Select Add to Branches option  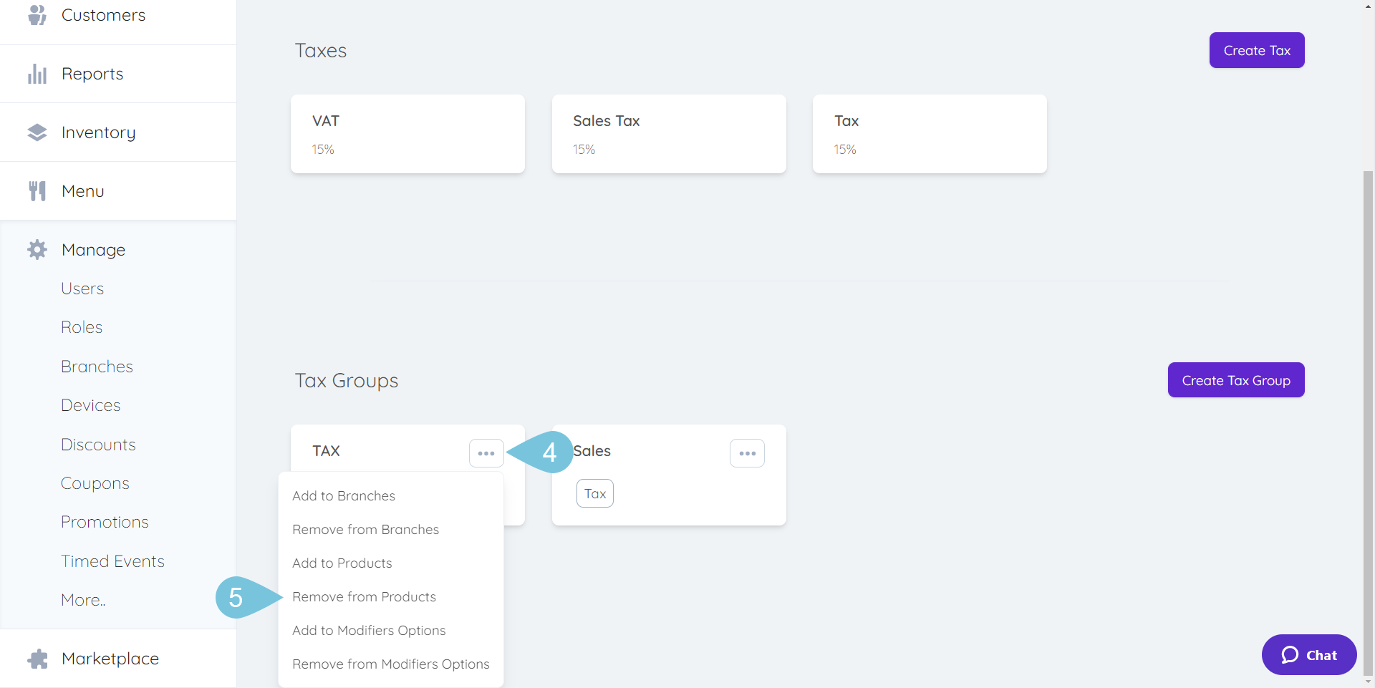[344, 496]
